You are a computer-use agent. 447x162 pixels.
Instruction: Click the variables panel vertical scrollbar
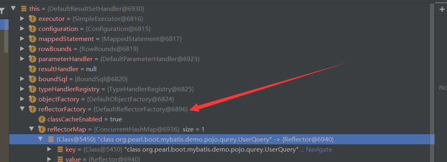point(433,83)
